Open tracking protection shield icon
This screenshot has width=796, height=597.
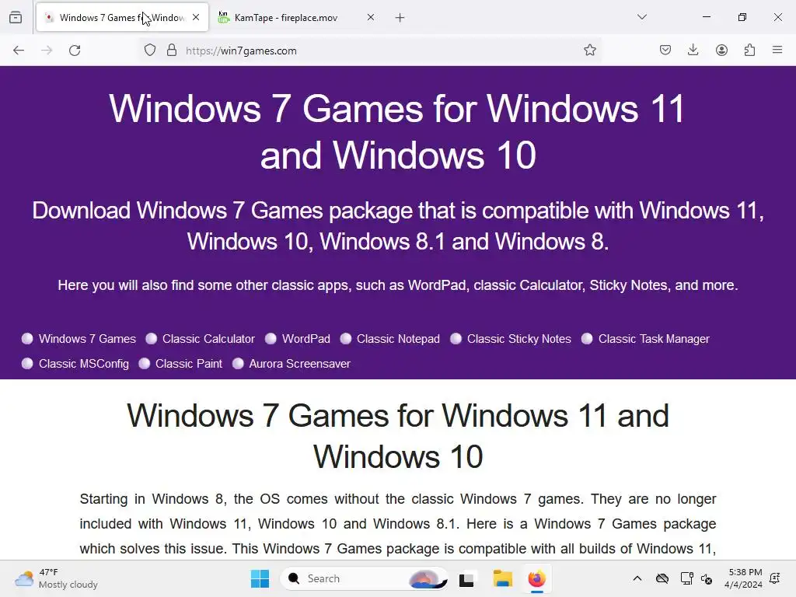[x=150, y=51]
